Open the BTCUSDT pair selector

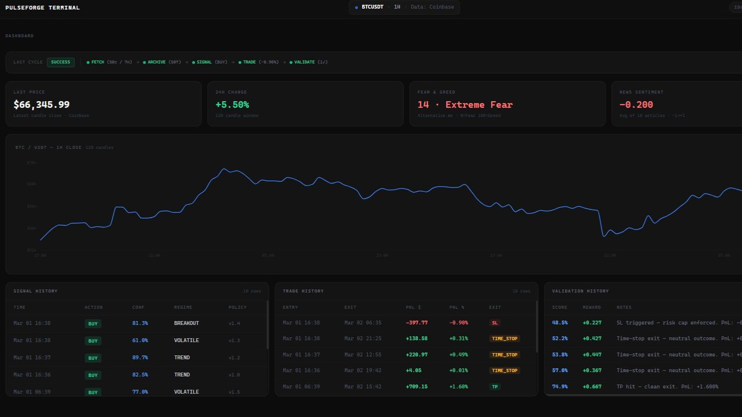(x=372, y=7)
